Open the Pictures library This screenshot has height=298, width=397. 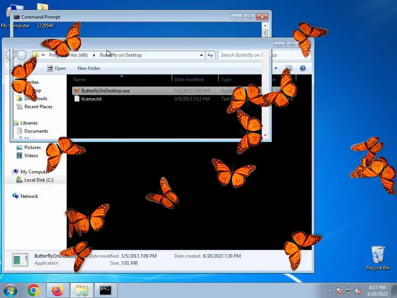(x=33, y=147)
